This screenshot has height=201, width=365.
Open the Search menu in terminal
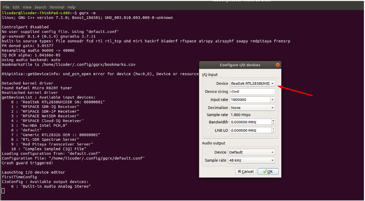coord(40,7)
